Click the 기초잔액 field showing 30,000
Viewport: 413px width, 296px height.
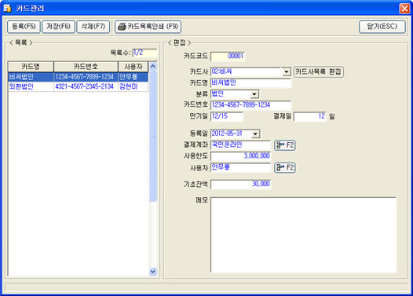pyautogui.click(x=241, y=184)
